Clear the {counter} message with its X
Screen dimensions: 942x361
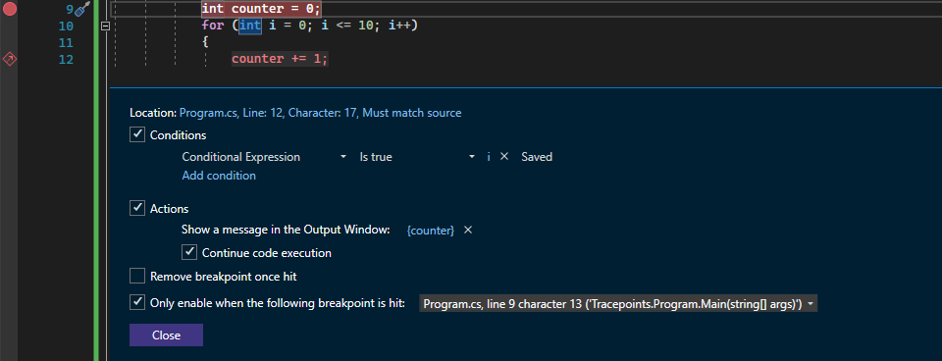click(x=468, y=231)
